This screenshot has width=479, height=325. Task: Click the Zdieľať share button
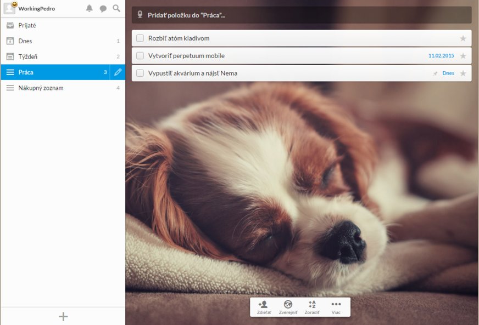pos(263,307)
